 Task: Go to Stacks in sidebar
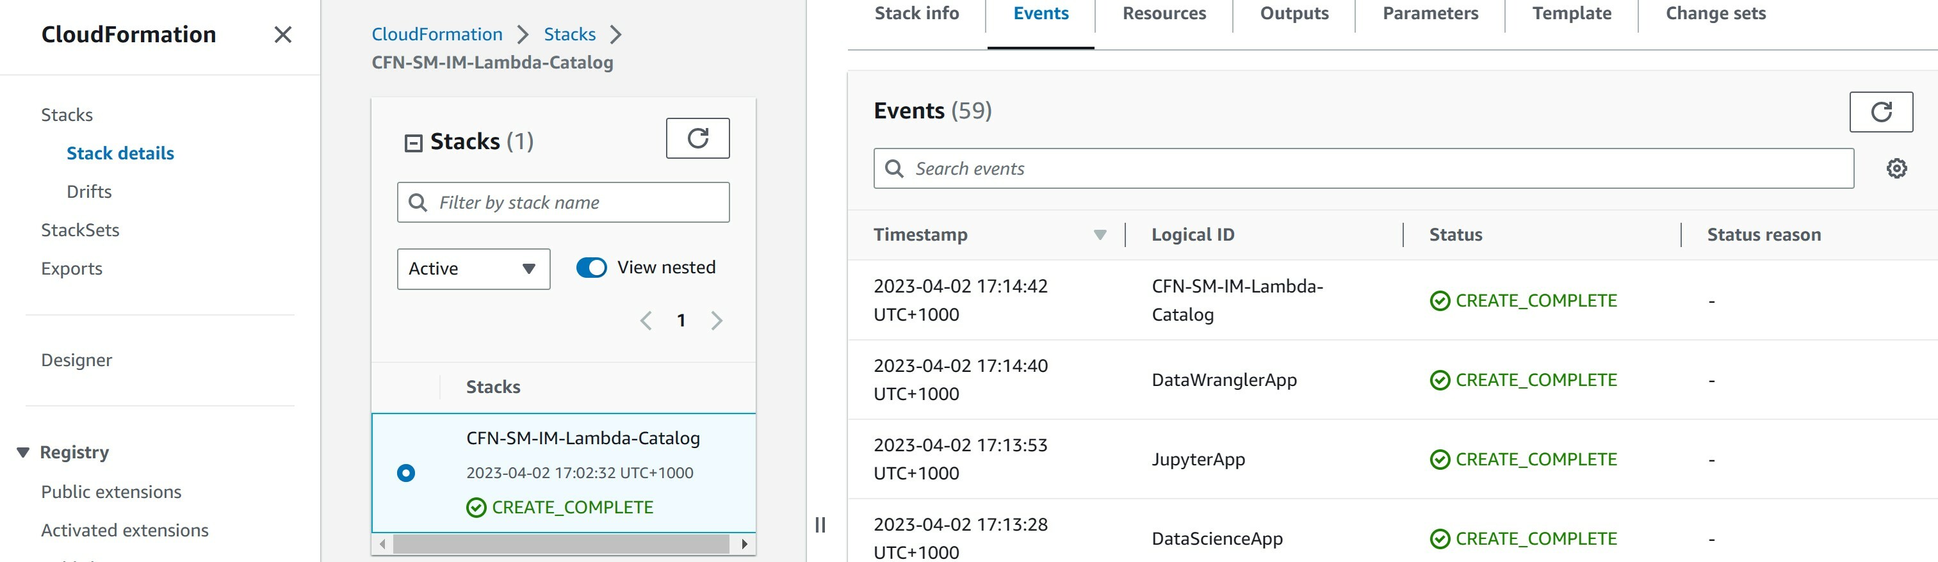click(x=67, y=115)
